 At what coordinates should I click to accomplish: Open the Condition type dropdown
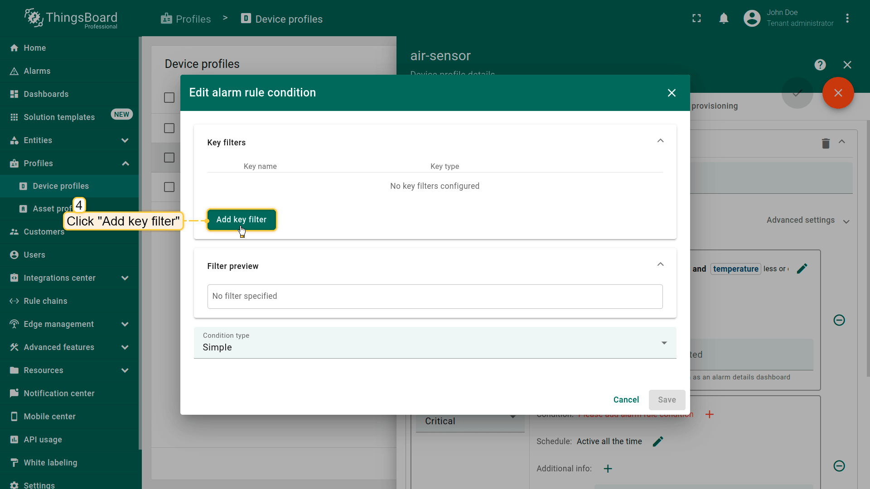click(435, 343)
